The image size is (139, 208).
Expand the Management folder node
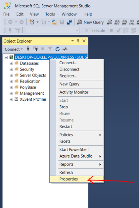(11, 93)
